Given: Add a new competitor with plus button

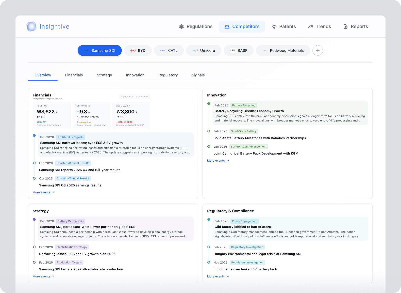Looking at the screenshot, I should (318, 51).
